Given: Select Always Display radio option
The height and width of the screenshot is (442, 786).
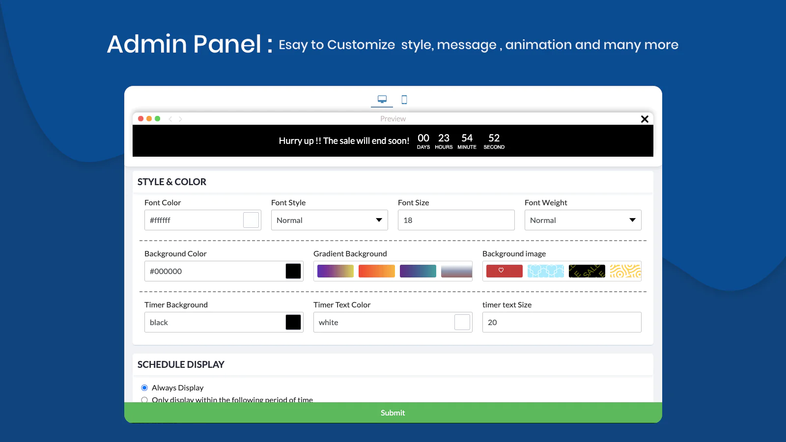Looking at the screenshot, I should click(144, 388).
